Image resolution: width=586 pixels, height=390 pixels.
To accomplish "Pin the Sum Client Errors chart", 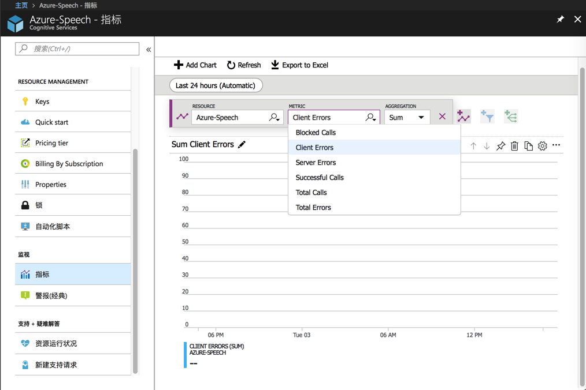I will point(500,146).
